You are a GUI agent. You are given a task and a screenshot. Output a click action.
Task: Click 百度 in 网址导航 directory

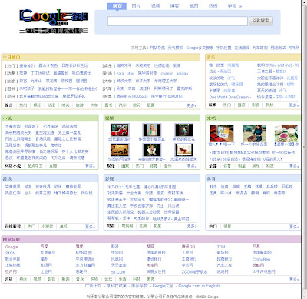pos(45,246)
